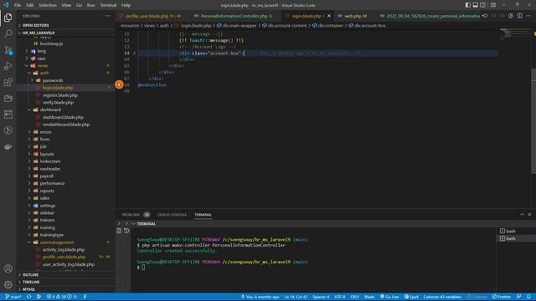Click errors and warnings count in status bar

(62, 297)
